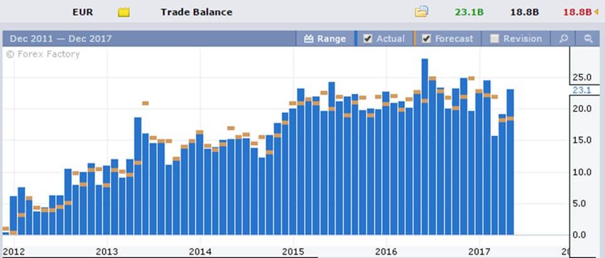This screenshot has width=605, height=258.
Task: Click the revised arrow beside previous 18.8B
Action: [x=596, y=12]
